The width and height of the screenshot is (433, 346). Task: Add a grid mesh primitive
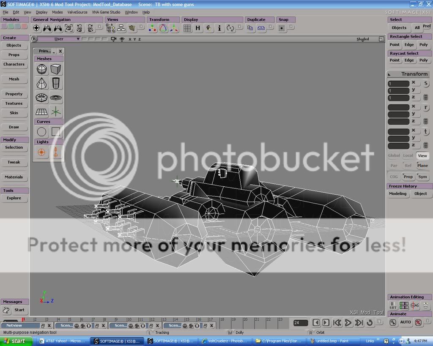pos(42,112)
